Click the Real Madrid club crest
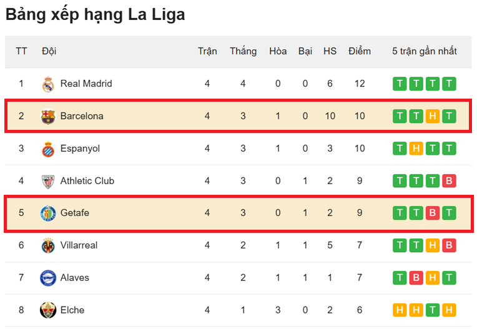The height and width of the screenshot is (329, 477). coord(48,84)
